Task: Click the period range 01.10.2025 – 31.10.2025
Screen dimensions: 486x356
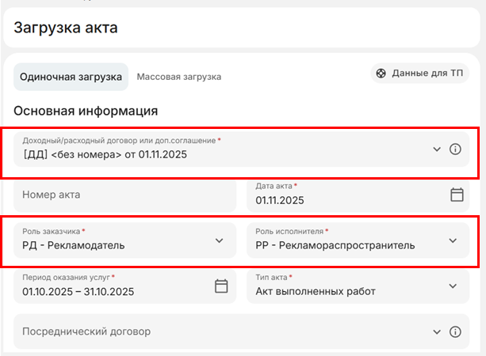Action: coord(78,291)
